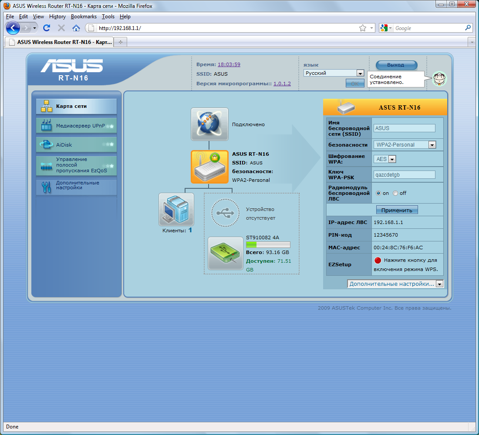
Task: Open the Bookmarks menu
Action: coord(84,17)
